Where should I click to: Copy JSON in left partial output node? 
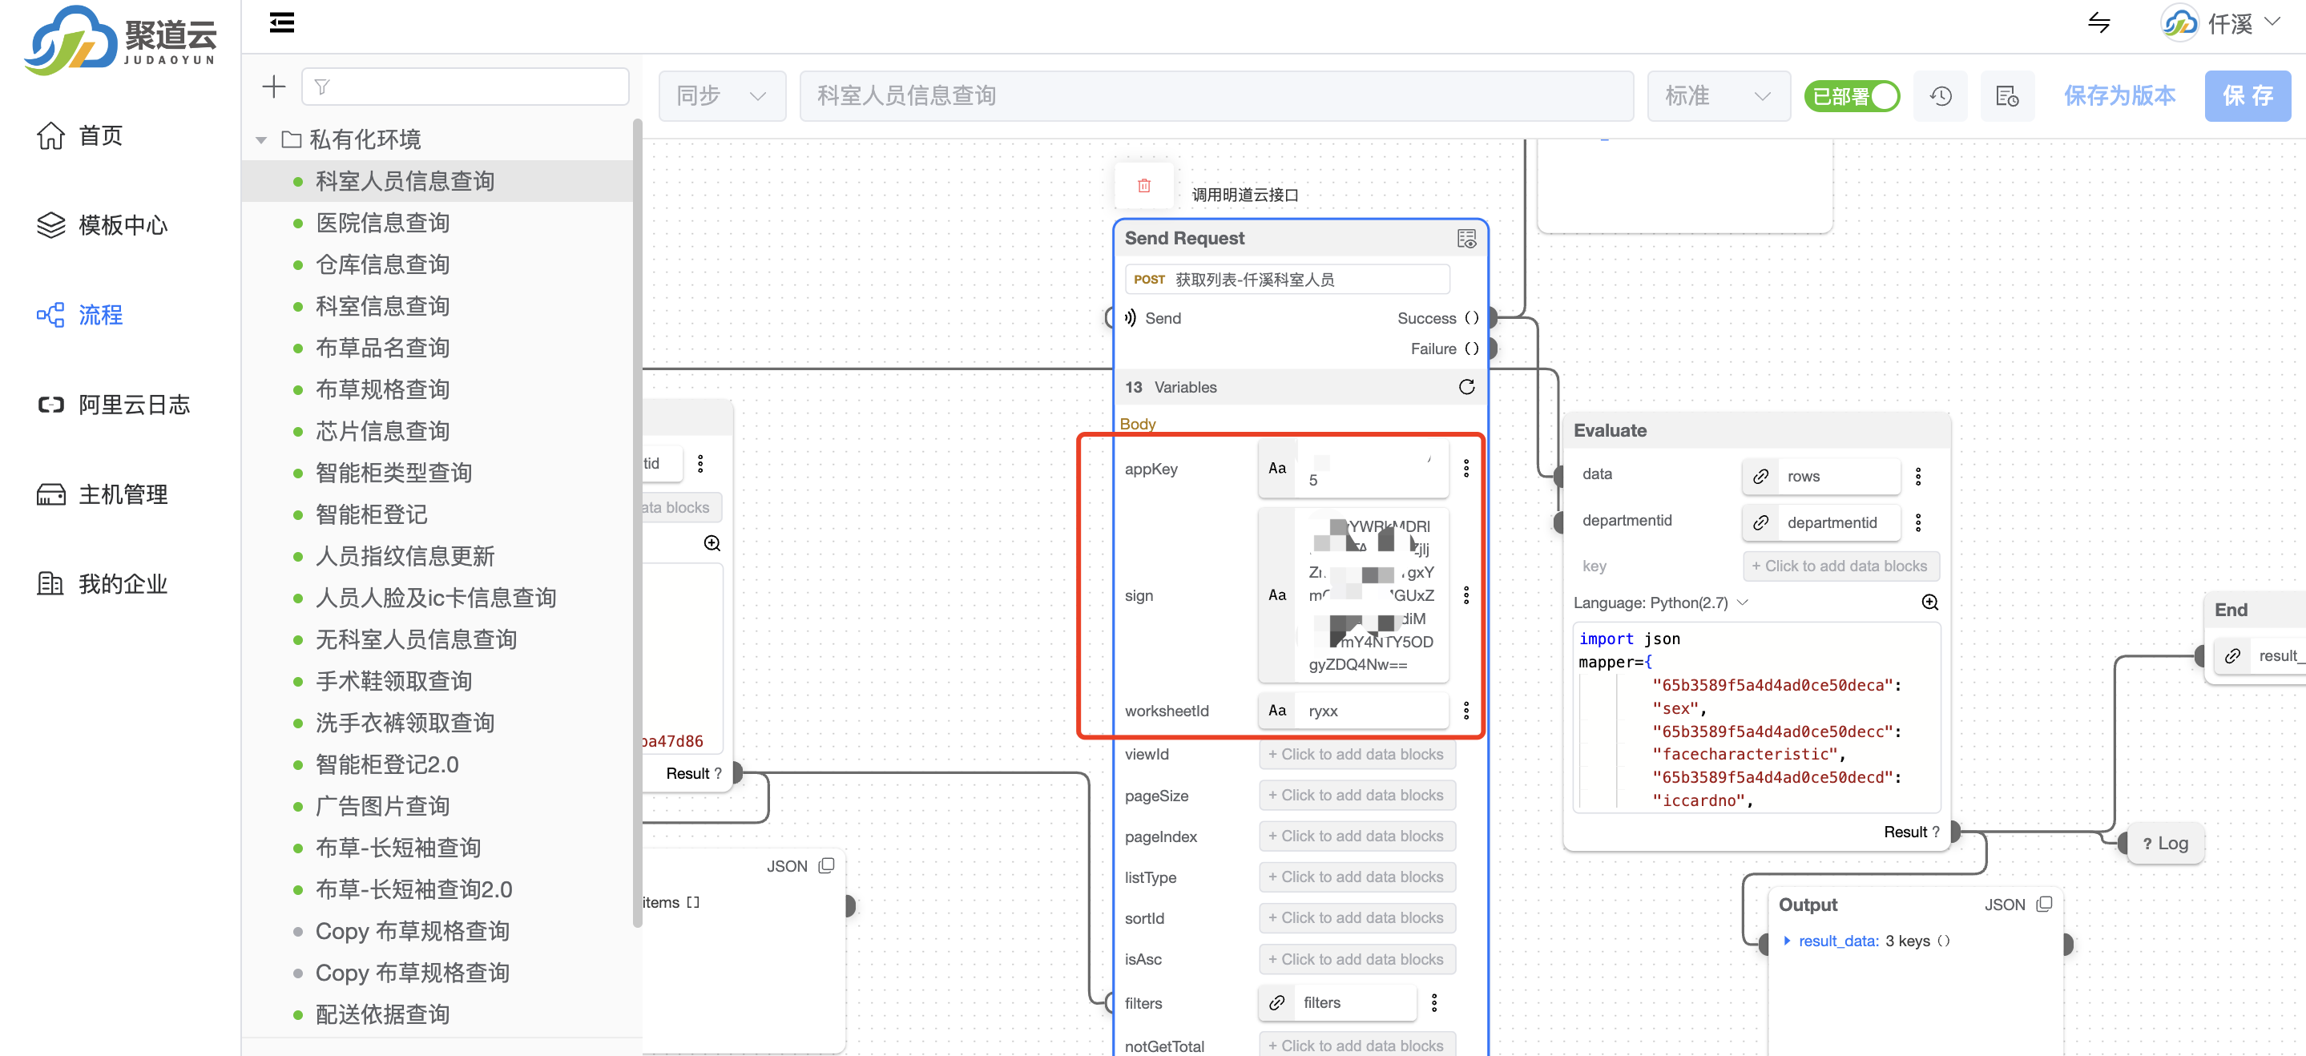tap(826, 866)
